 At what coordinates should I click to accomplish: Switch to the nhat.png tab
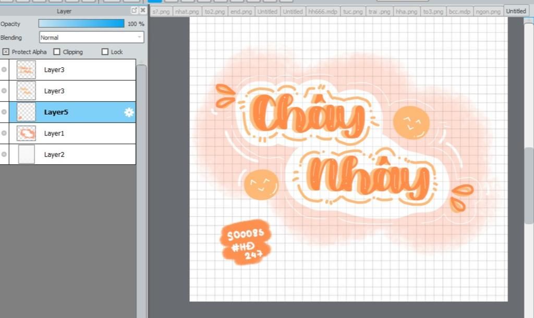pos(187,11)
